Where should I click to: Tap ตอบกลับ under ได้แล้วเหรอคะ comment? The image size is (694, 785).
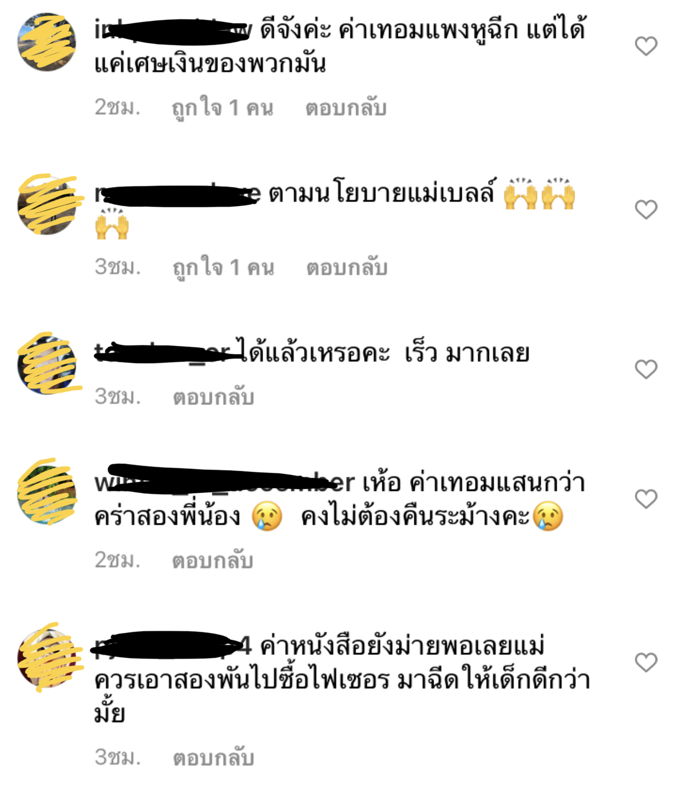pyautogui.click(x=213, y=397)
